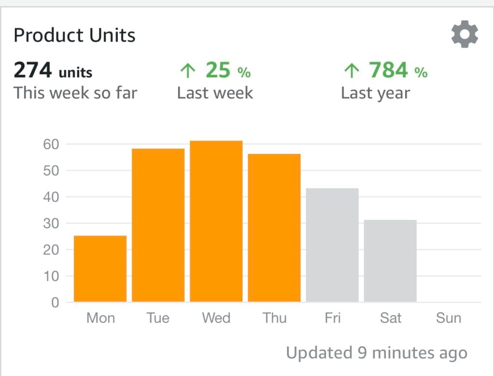Click the green arrow beside 784 %

[351, 71]
